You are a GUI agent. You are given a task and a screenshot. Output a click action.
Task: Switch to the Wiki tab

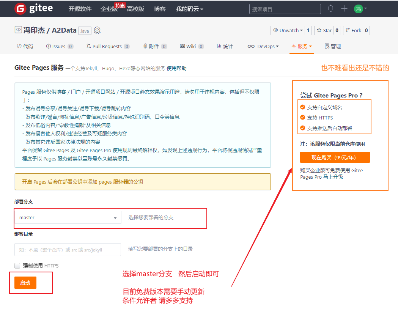192,46
